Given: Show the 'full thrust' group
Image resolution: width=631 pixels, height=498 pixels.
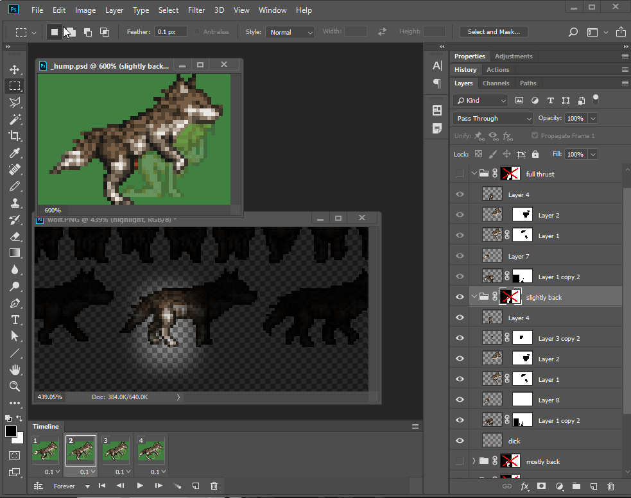Looking at the screenshot, I should pos(459,174).
